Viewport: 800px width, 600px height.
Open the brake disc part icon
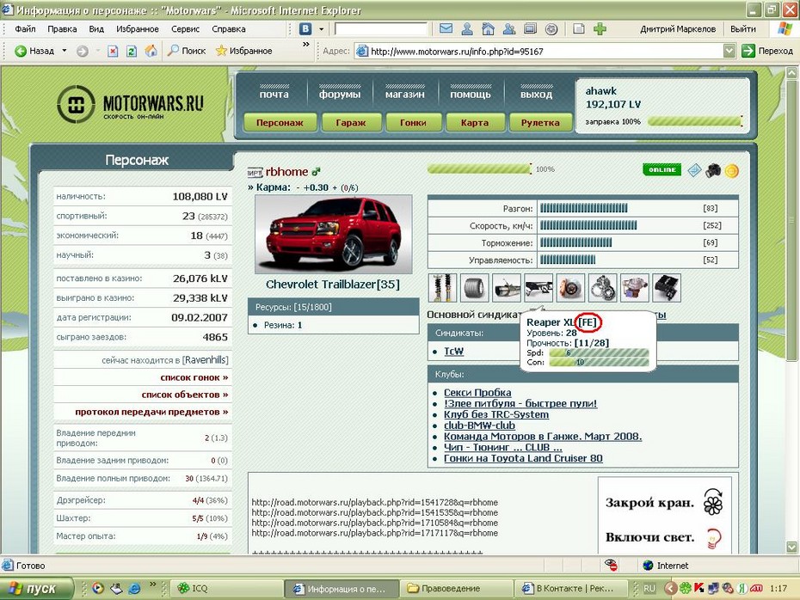tap(570, 287)
